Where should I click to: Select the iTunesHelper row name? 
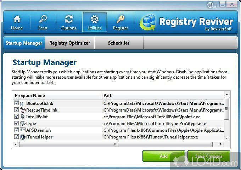point(39,137)
